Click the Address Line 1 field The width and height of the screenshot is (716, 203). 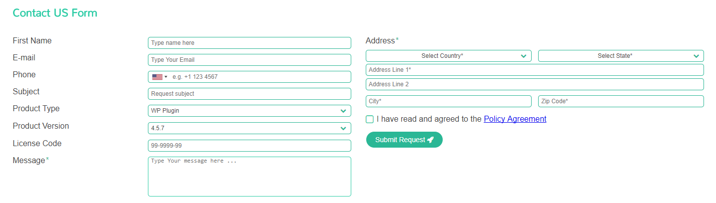click(x=535, y=70)
